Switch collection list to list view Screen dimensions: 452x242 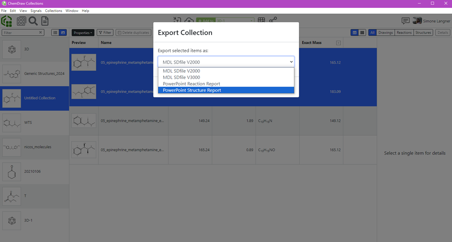tap(55, 33)
